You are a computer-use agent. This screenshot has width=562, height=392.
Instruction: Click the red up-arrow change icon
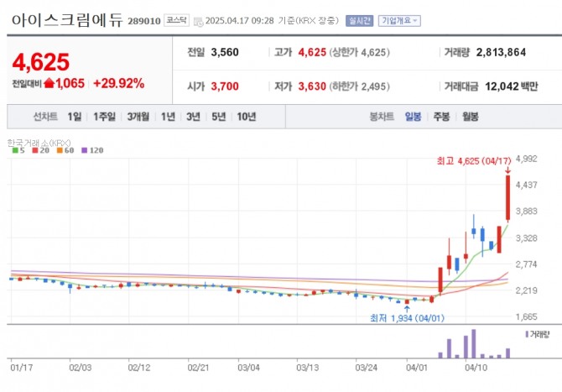coord(49,83)
